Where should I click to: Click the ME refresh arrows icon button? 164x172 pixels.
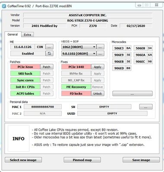click(49, 53)
